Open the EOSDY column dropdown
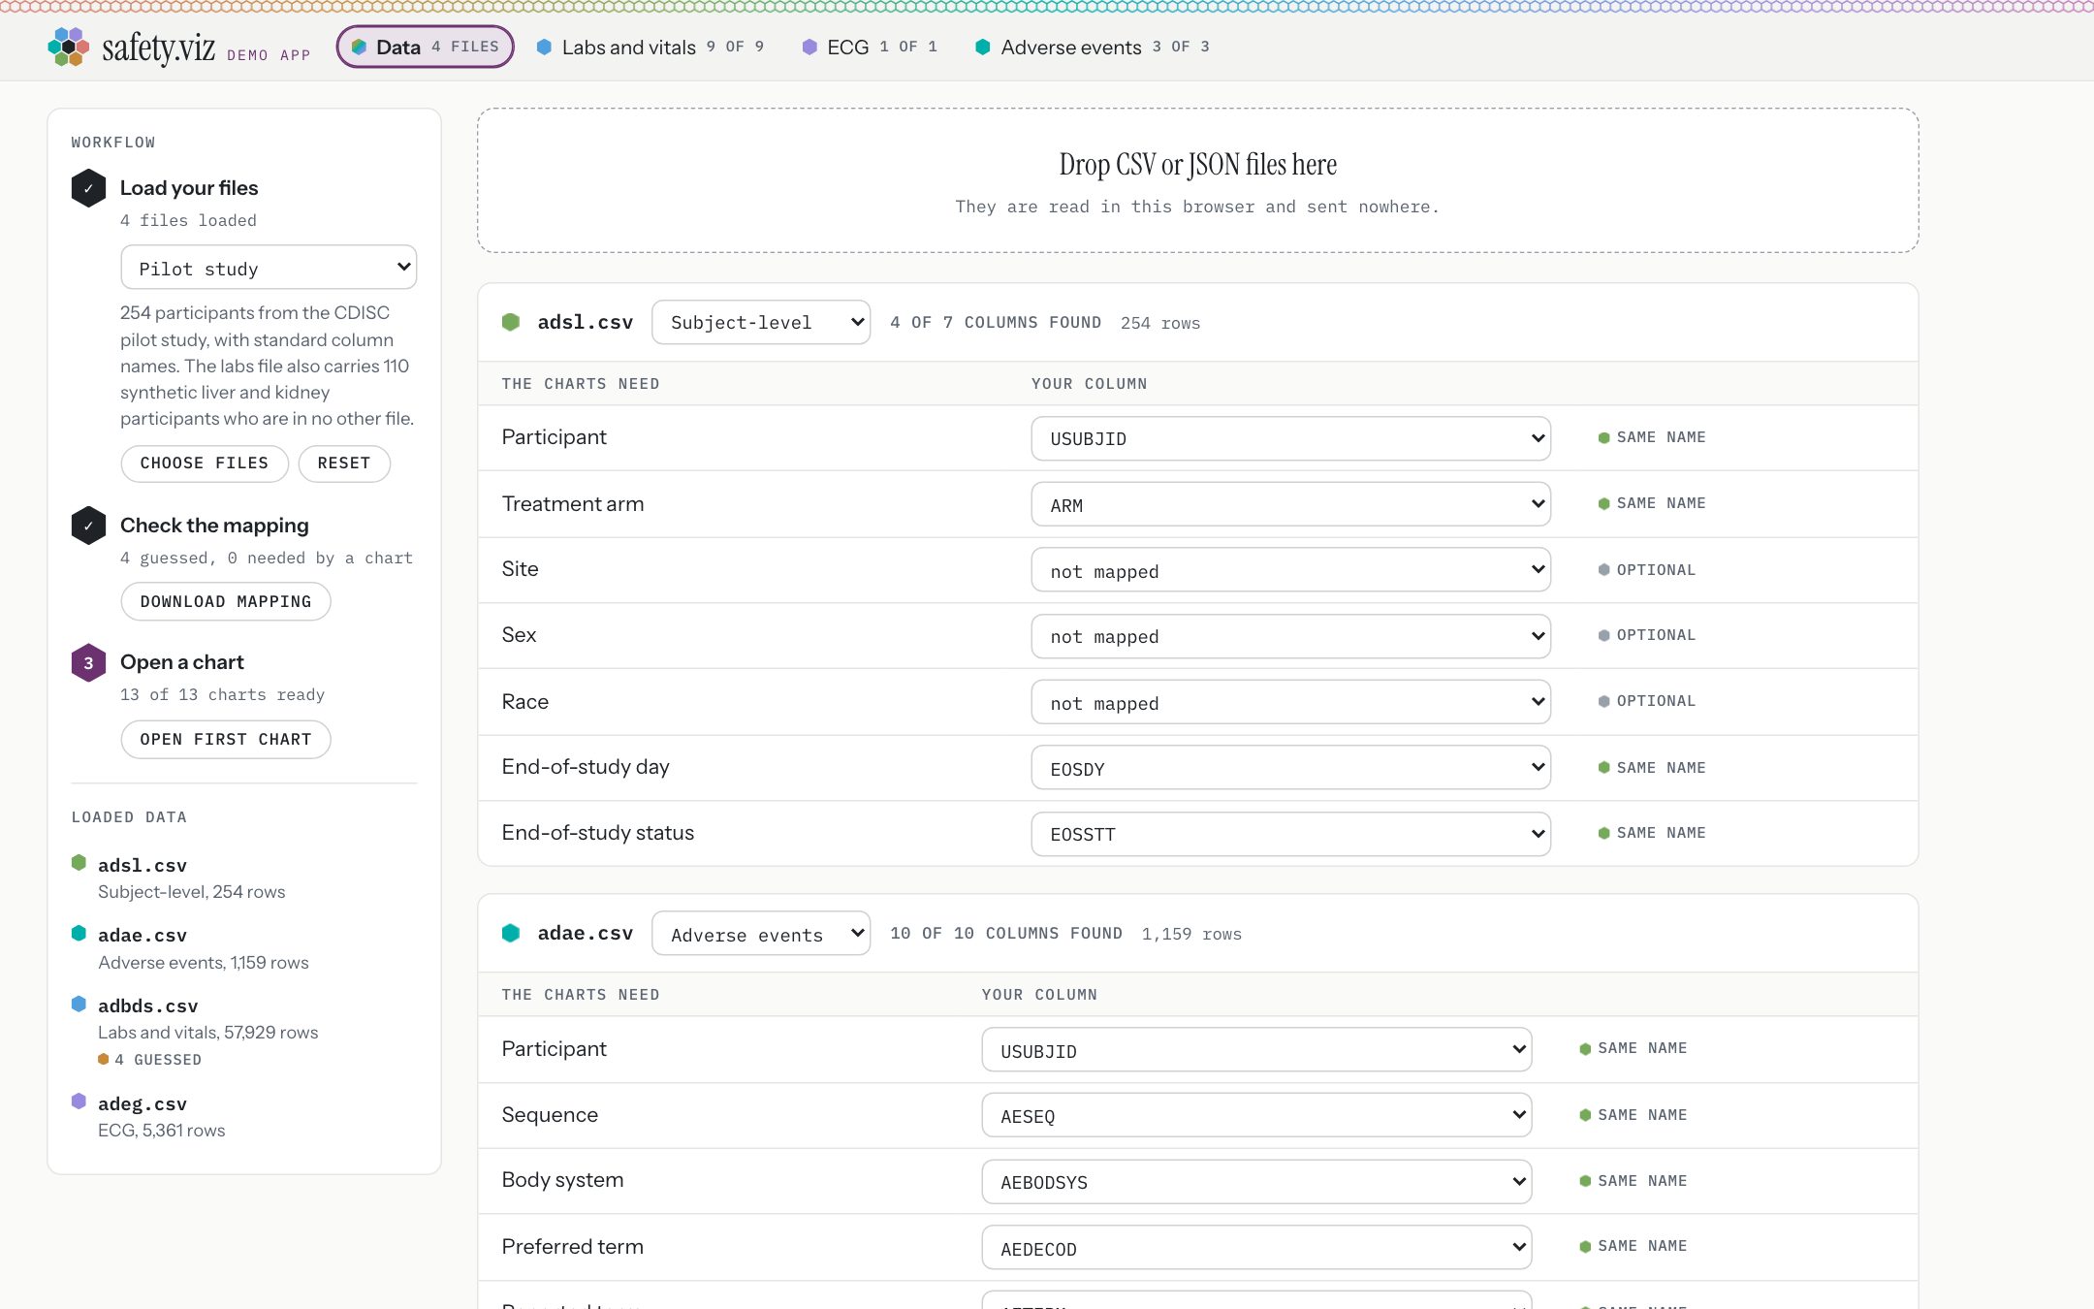Viewport: 2094px width, 1309px height. (1290, 768)
